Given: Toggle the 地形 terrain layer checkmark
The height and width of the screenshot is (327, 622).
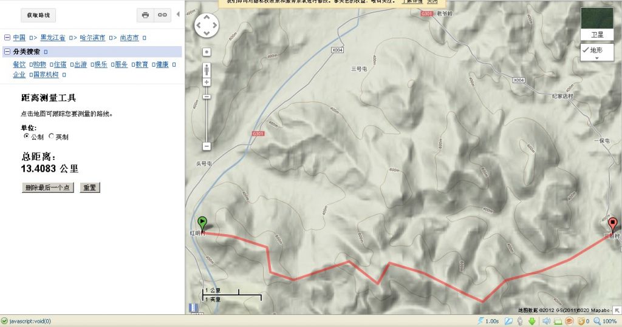Looking at the screenshot, I should pos(586,50).
